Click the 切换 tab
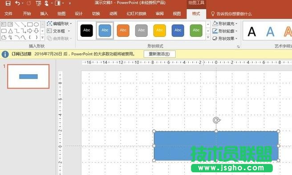Screen dimensions: 292x175 [x=96, y=14]
